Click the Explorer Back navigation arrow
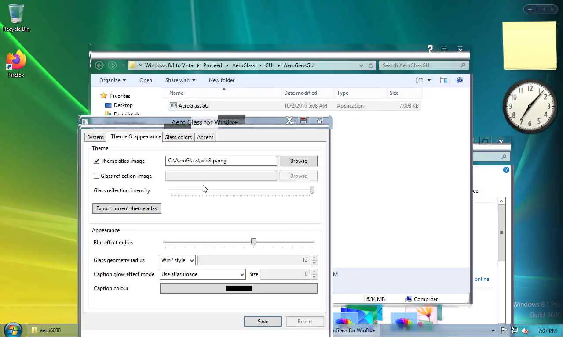 point(99,65)
